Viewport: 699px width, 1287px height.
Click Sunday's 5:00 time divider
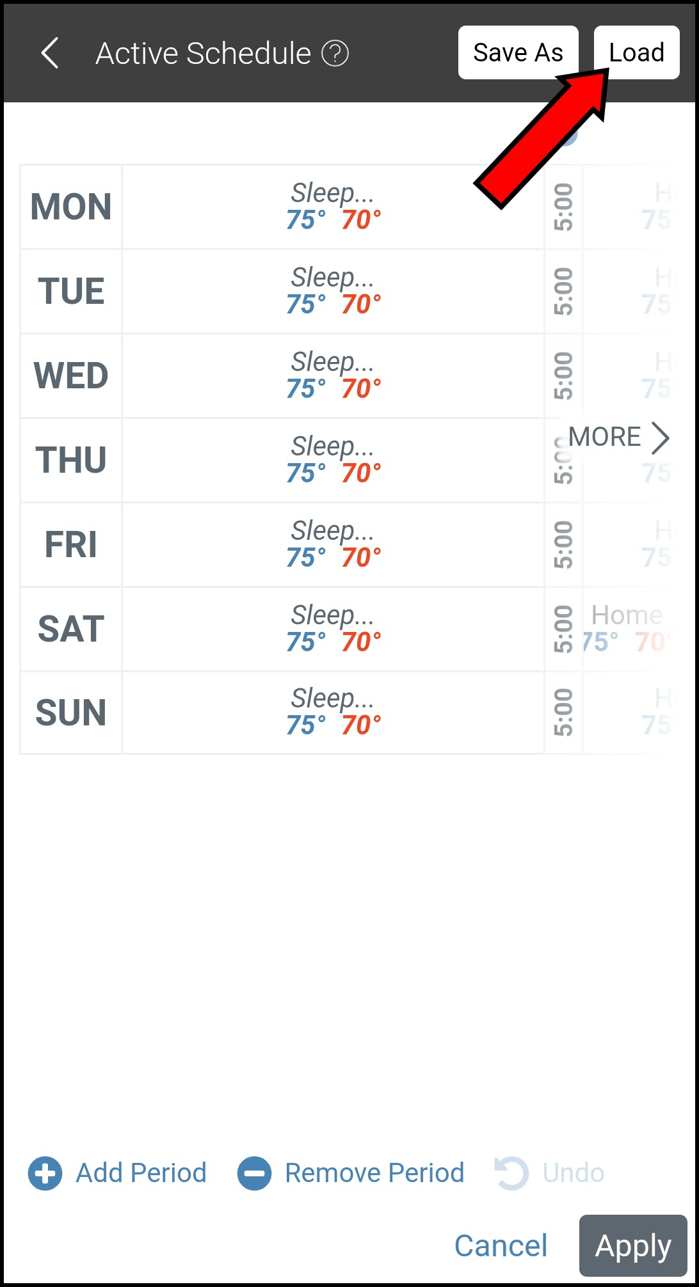pyautogui.click(x=563, y=713)
